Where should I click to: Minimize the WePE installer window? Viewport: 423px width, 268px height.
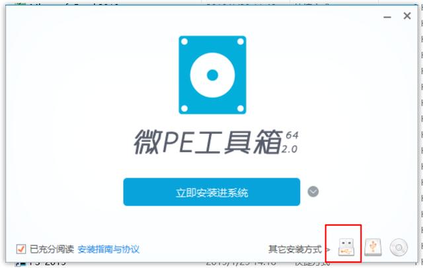click(387, 17)
